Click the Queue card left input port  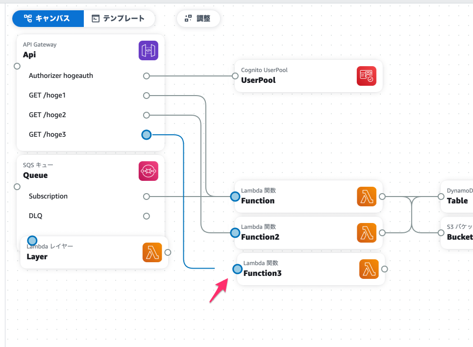(x=17, y=187)
